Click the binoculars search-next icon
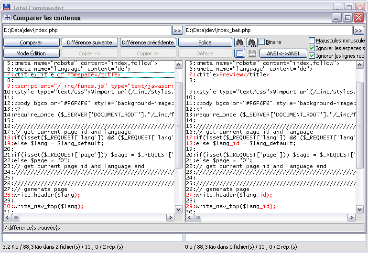The height and width of the screenshot is (253, 368). [x=252, y=42]
